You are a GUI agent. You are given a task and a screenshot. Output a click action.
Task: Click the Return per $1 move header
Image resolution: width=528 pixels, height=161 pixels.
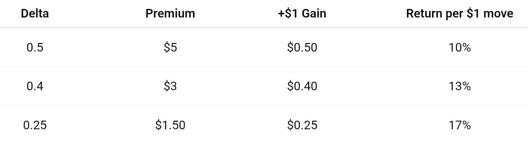coord(460,14)
